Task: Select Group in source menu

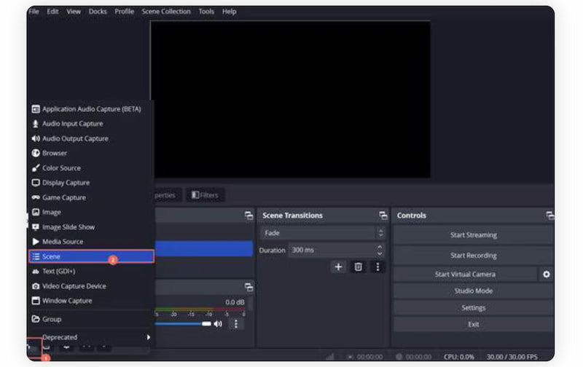Action: (x=91, y=319)
